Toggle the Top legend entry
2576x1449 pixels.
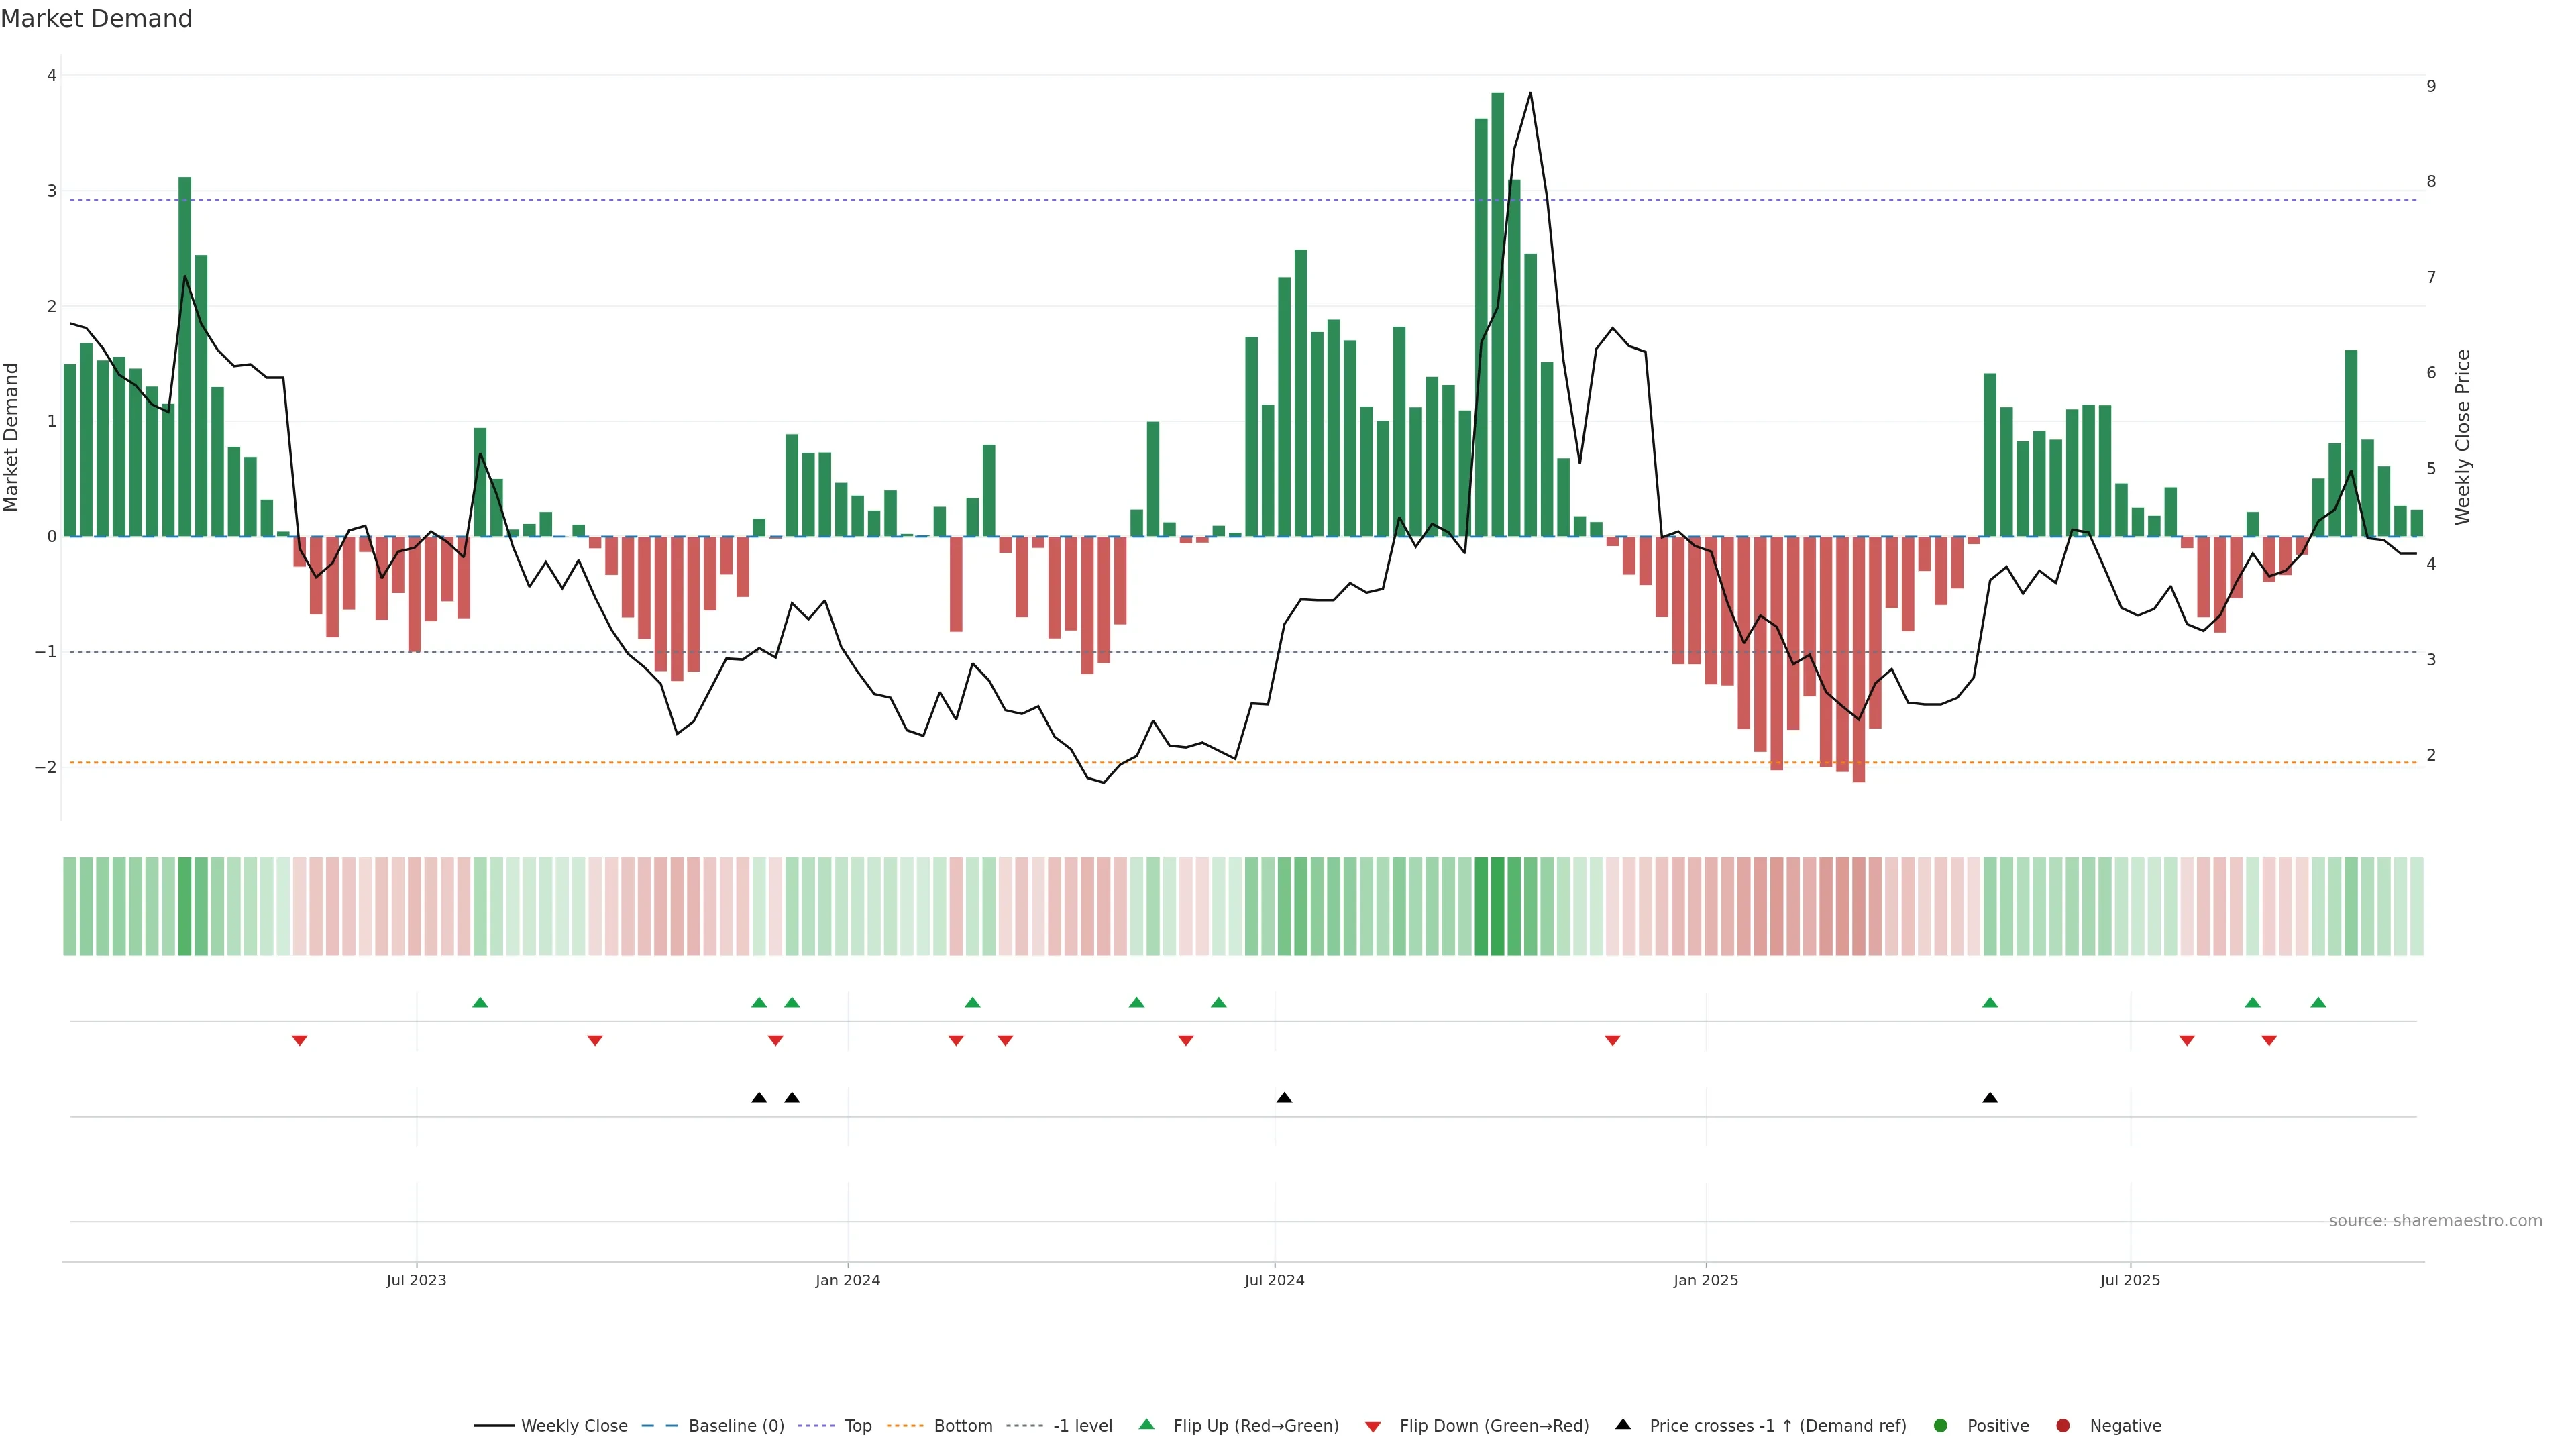[857, 1425]
